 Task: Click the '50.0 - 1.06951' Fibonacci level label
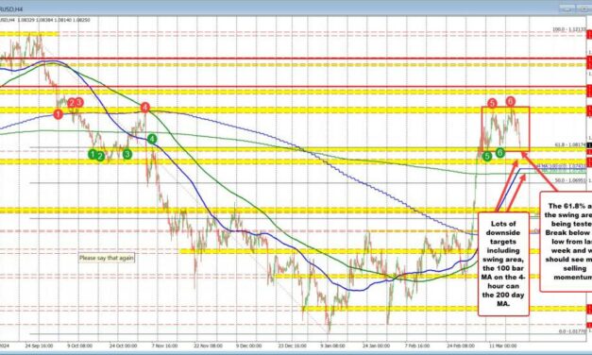click(x=570, y=180)
